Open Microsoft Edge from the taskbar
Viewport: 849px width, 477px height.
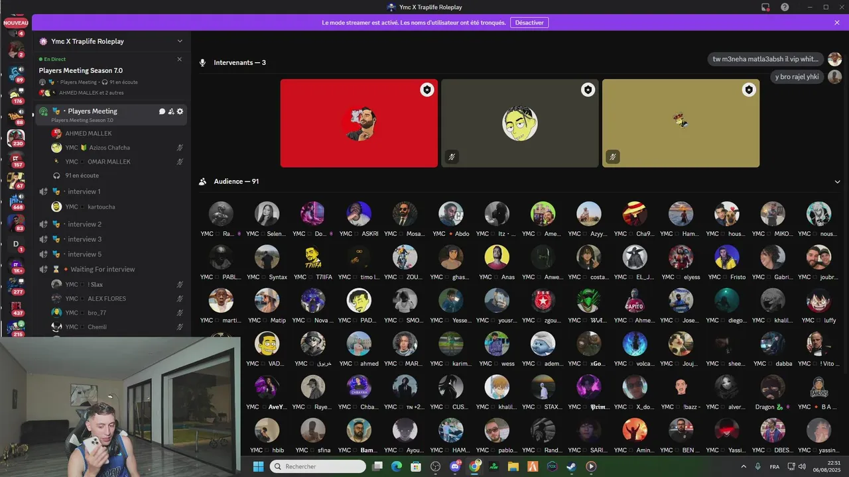[397, 466]
